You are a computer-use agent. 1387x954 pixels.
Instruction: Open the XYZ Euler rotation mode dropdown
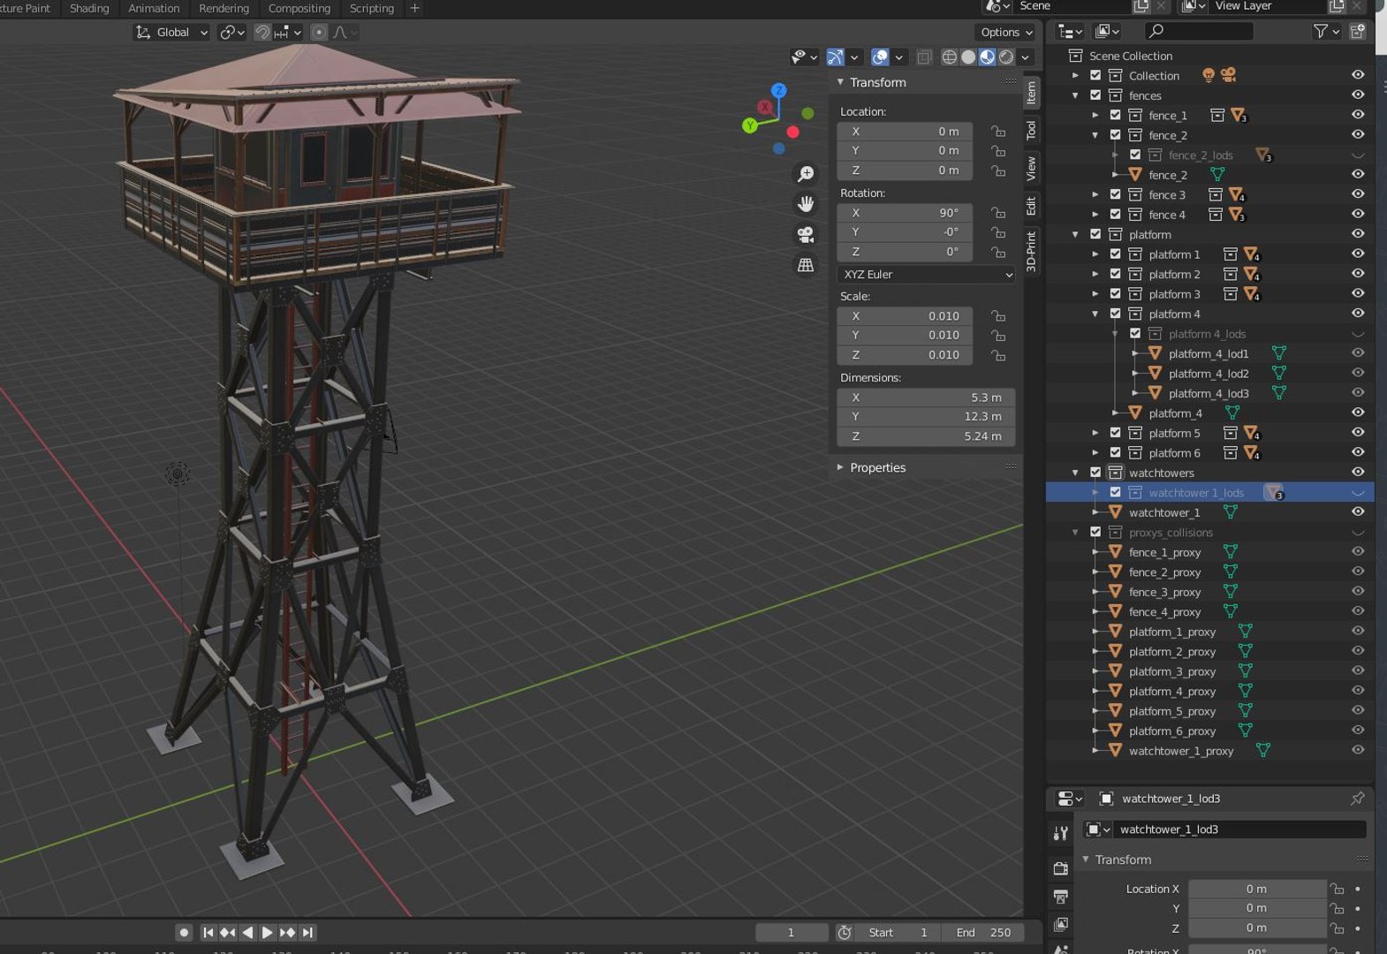click(x=926, y=275)
